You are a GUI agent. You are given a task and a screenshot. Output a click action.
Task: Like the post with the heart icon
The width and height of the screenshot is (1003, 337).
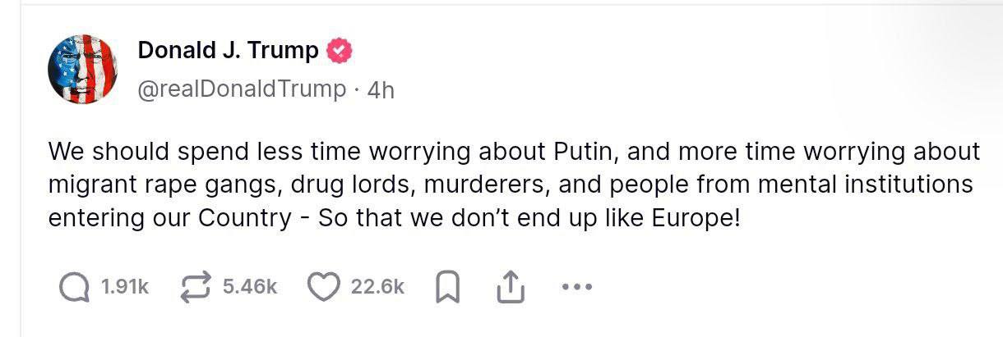324,286
